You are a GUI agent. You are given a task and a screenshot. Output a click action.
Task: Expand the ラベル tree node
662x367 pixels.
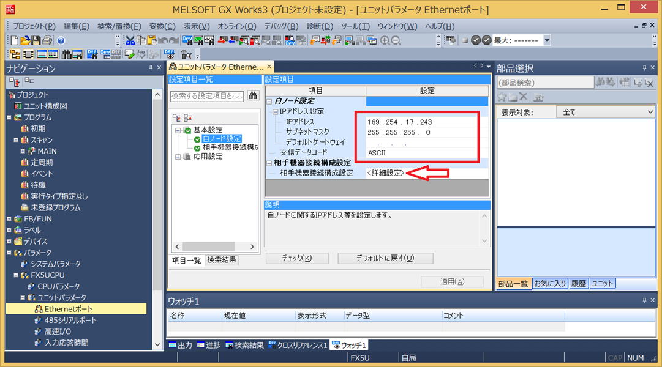[x=9, y=230]
